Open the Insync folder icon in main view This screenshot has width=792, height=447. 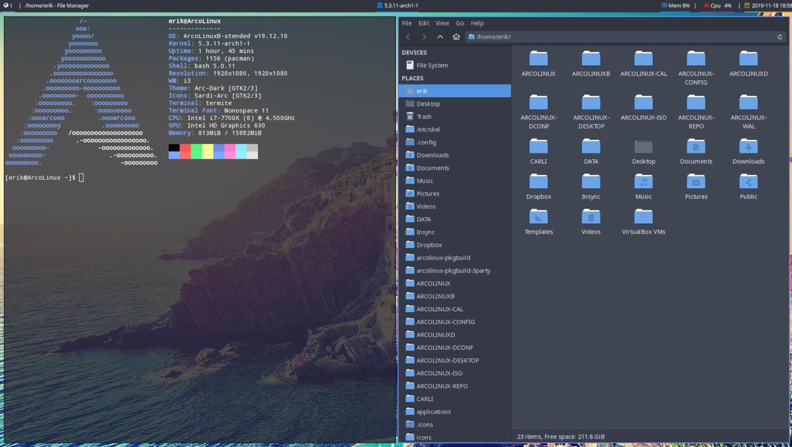point(591,181)
